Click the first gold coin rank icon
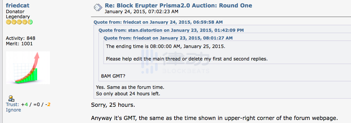 pyautogui.click(x=8, y=22)
